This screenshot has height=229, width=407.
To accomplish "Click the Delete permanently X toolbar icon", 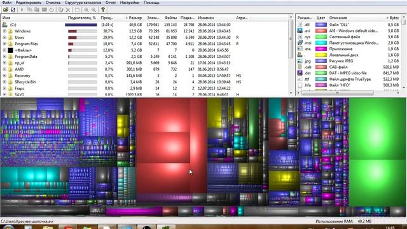I will click(x=68, y=10).
